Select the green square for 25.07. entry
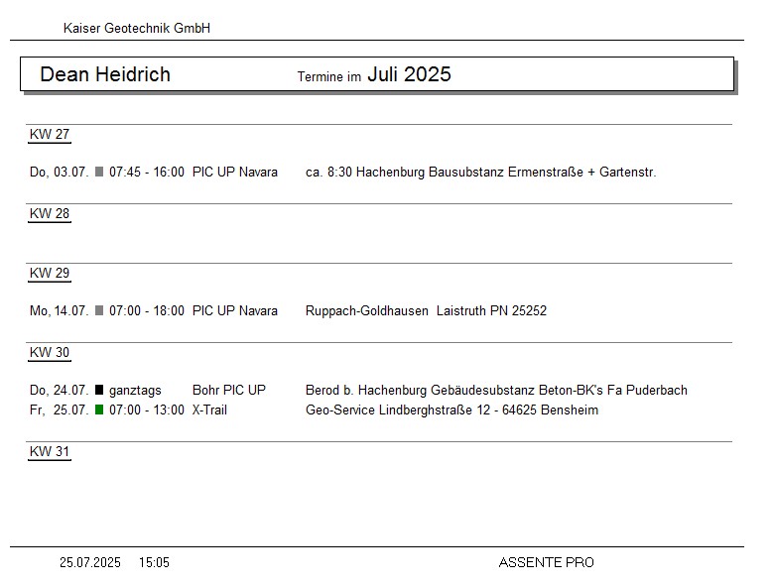This screenshot has height=586, width=774. pos(99,410)
